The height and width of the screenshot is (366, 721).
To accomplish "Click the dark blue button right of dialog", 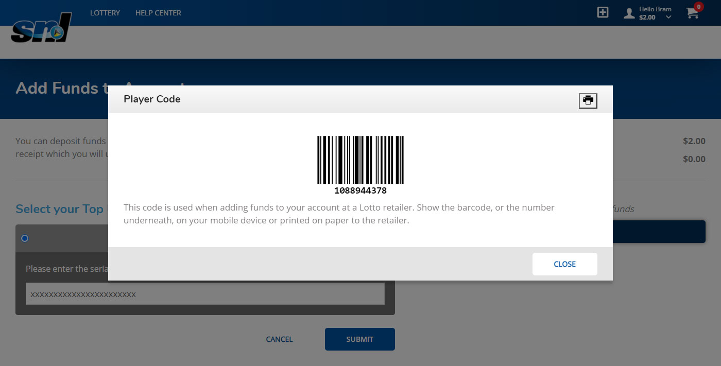I will tap(659, 232).
